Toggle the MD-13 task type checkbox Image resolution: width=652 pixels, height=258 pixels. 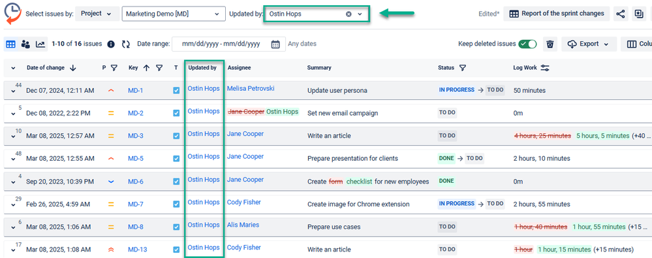tap(176, 250)
